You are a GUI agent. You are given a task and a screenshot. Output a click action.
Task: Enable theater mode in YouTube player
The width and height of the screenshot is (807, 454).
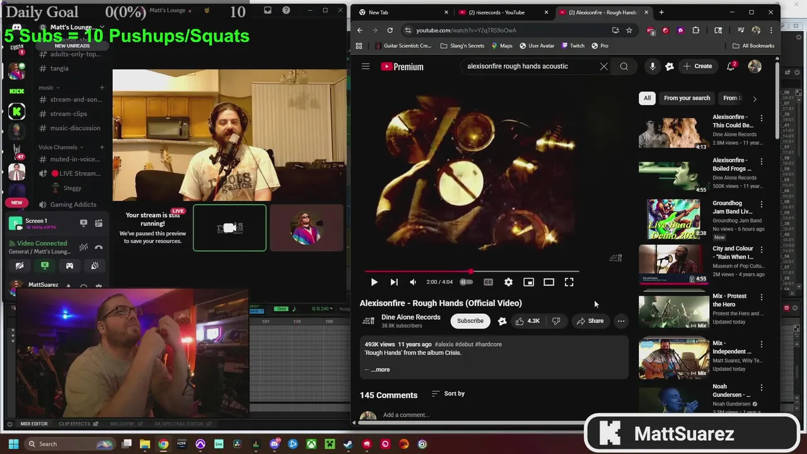(549, 282)
